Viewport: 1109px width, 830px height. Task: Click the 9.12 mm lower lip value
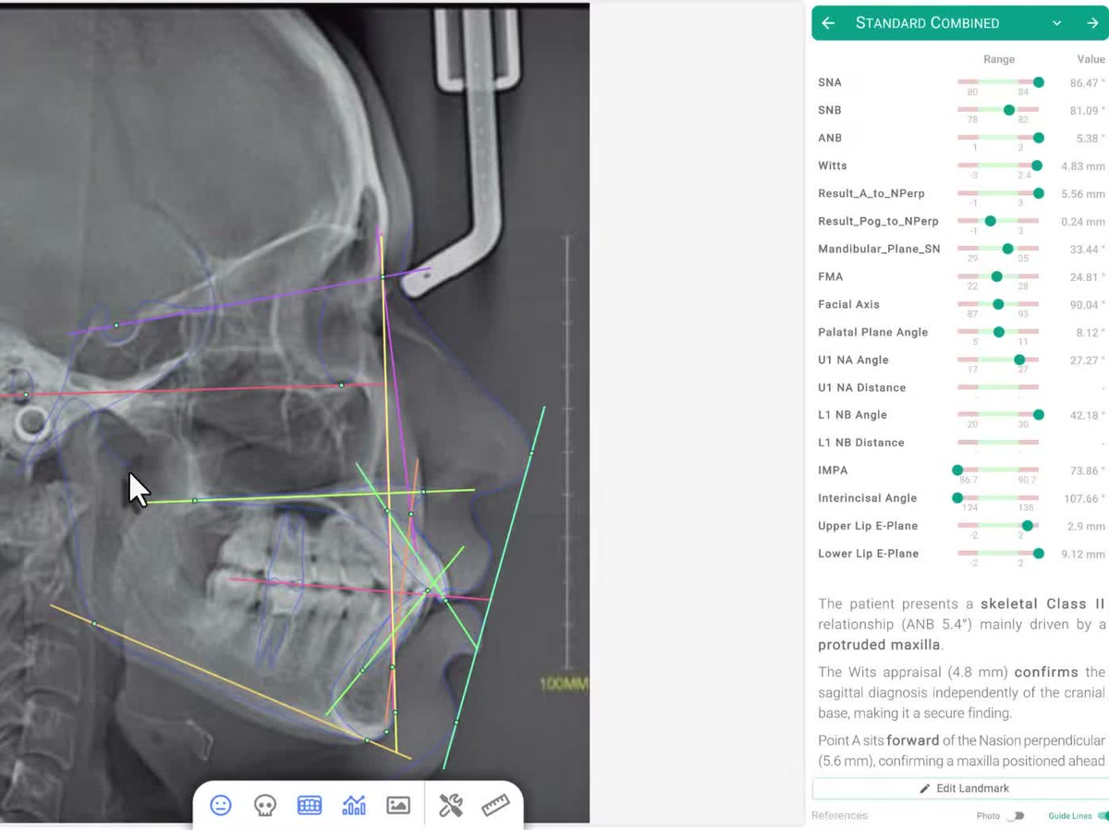pyautogui.click(x=1083, y=555)
